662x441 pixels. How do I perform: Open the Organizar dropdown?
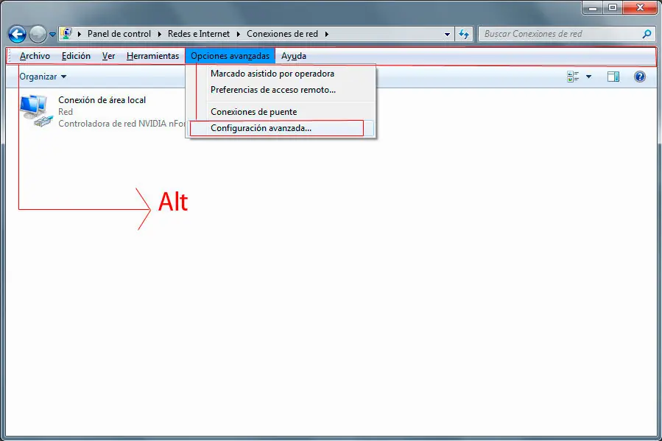tap(43, 77)
